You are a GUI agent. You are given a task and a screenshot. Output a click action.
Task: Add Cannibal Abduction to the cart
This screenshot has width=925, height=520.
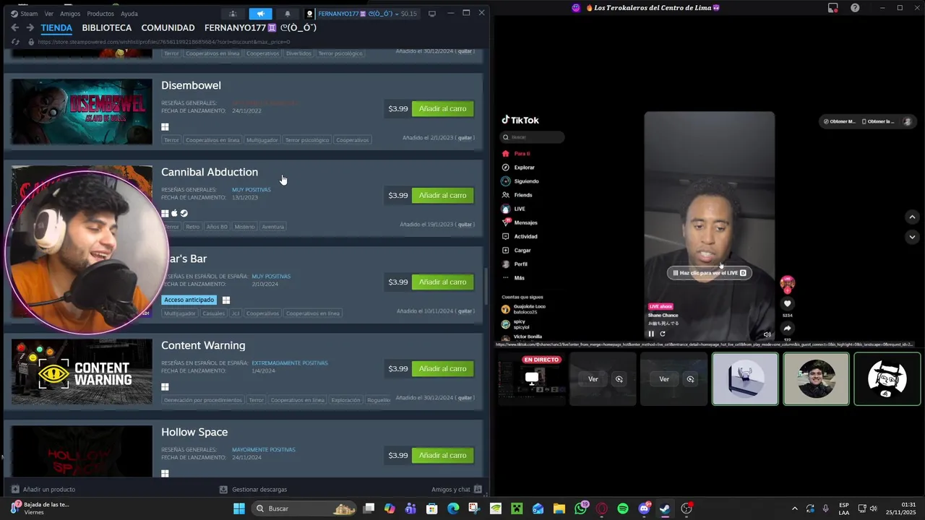click(442, 195)
